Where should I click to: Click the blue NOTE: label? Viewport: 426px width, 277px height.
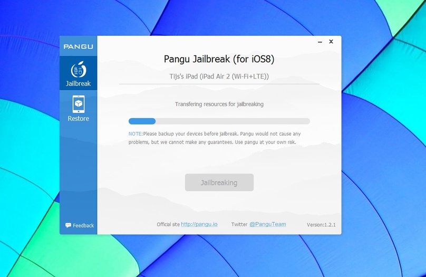135,133
